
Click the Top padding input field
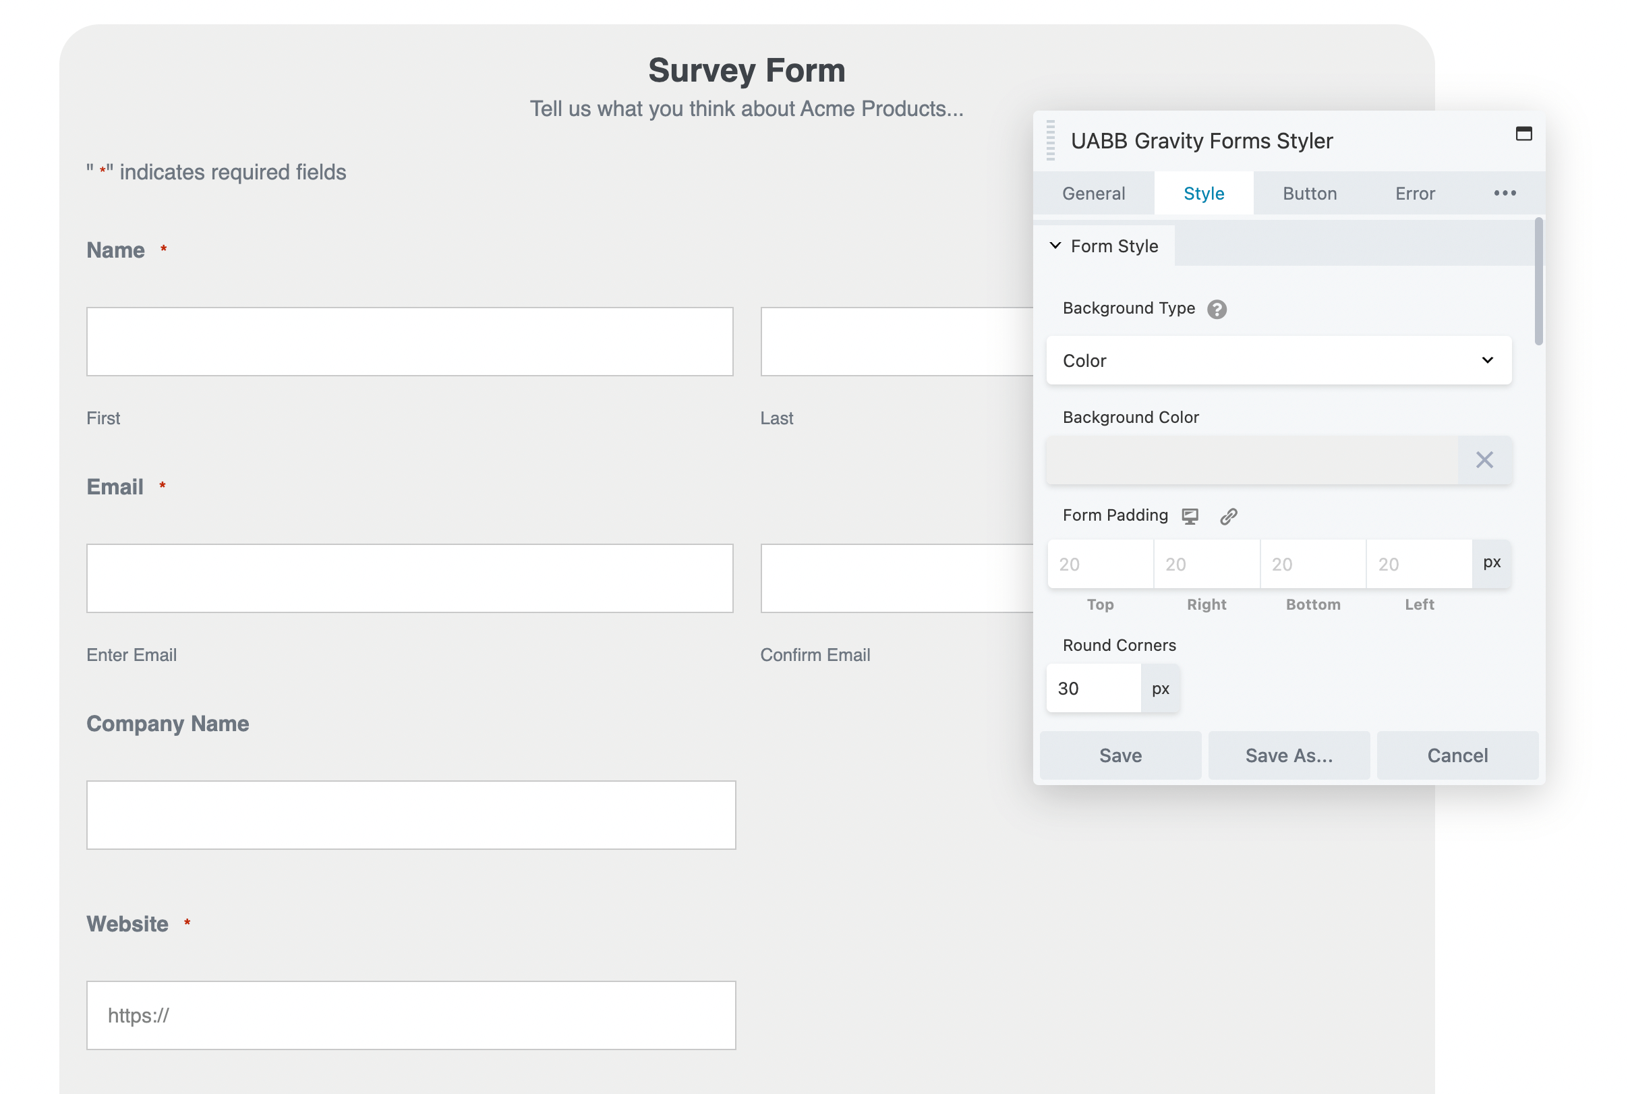[x=1100, y=564]
